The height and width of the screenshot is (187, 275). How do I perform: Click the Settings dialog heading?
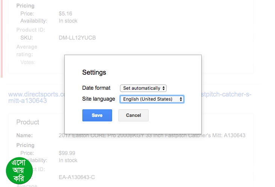coord(94,72)
